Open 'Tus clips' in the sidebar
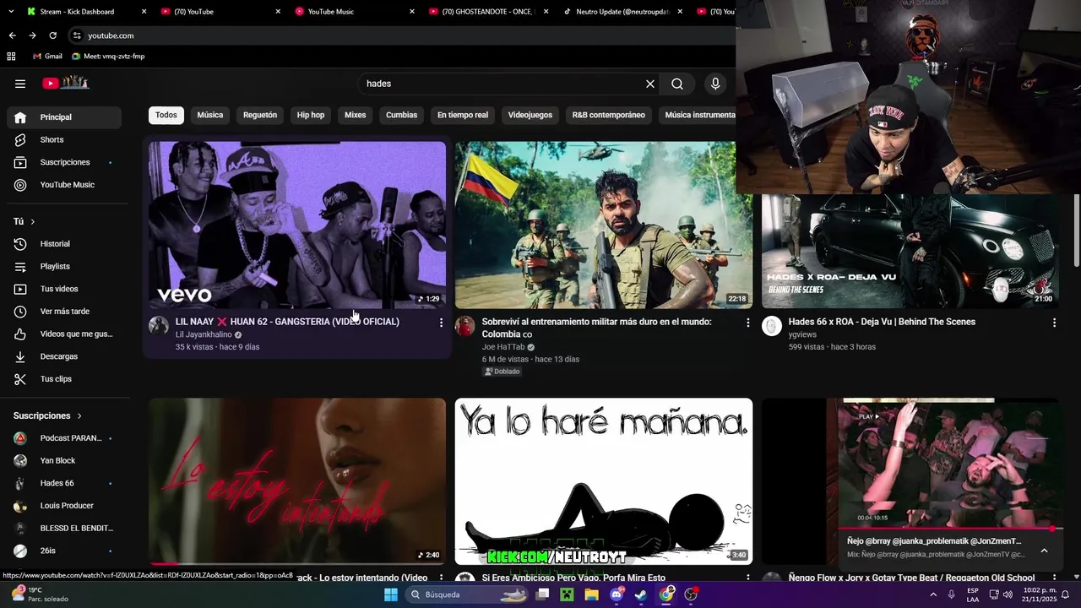 click(64, 379)
